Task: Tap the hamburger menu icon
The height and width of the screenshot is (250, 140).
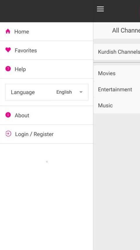Action: pyautogui.click(x=100, y=9)
